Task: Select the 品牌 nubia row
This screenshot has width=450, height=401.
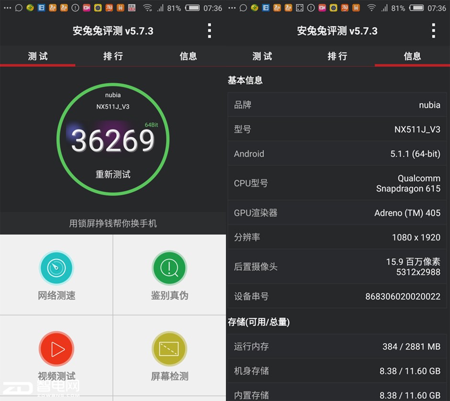Action: pos(337,105)
